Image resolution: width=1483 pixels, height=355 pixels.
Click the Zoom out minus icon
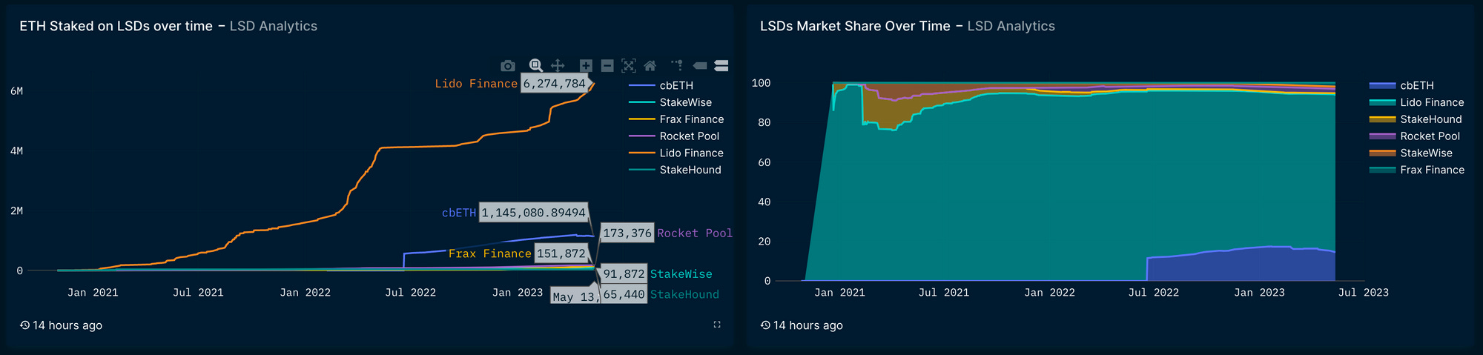coord(607,66)
